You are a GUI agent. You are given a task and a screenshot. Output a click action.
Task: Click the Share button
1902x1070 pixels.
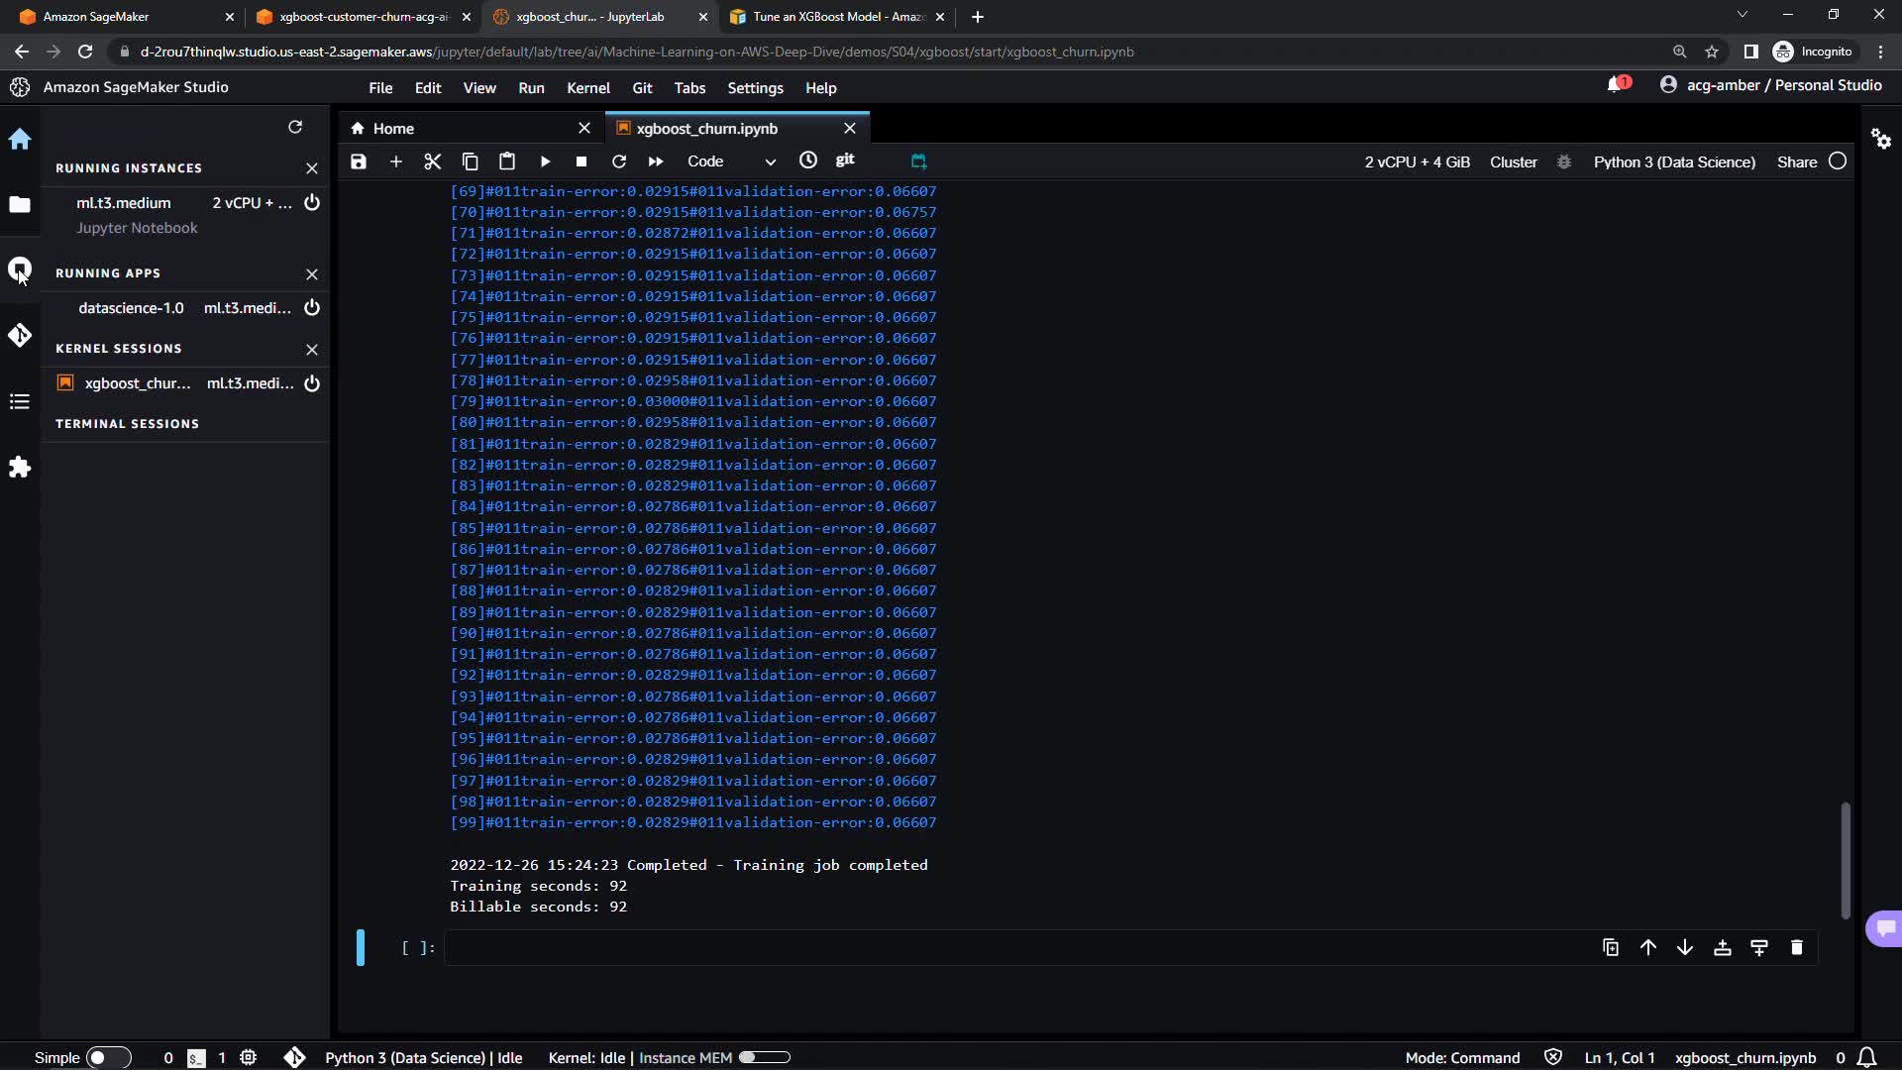1797,161
